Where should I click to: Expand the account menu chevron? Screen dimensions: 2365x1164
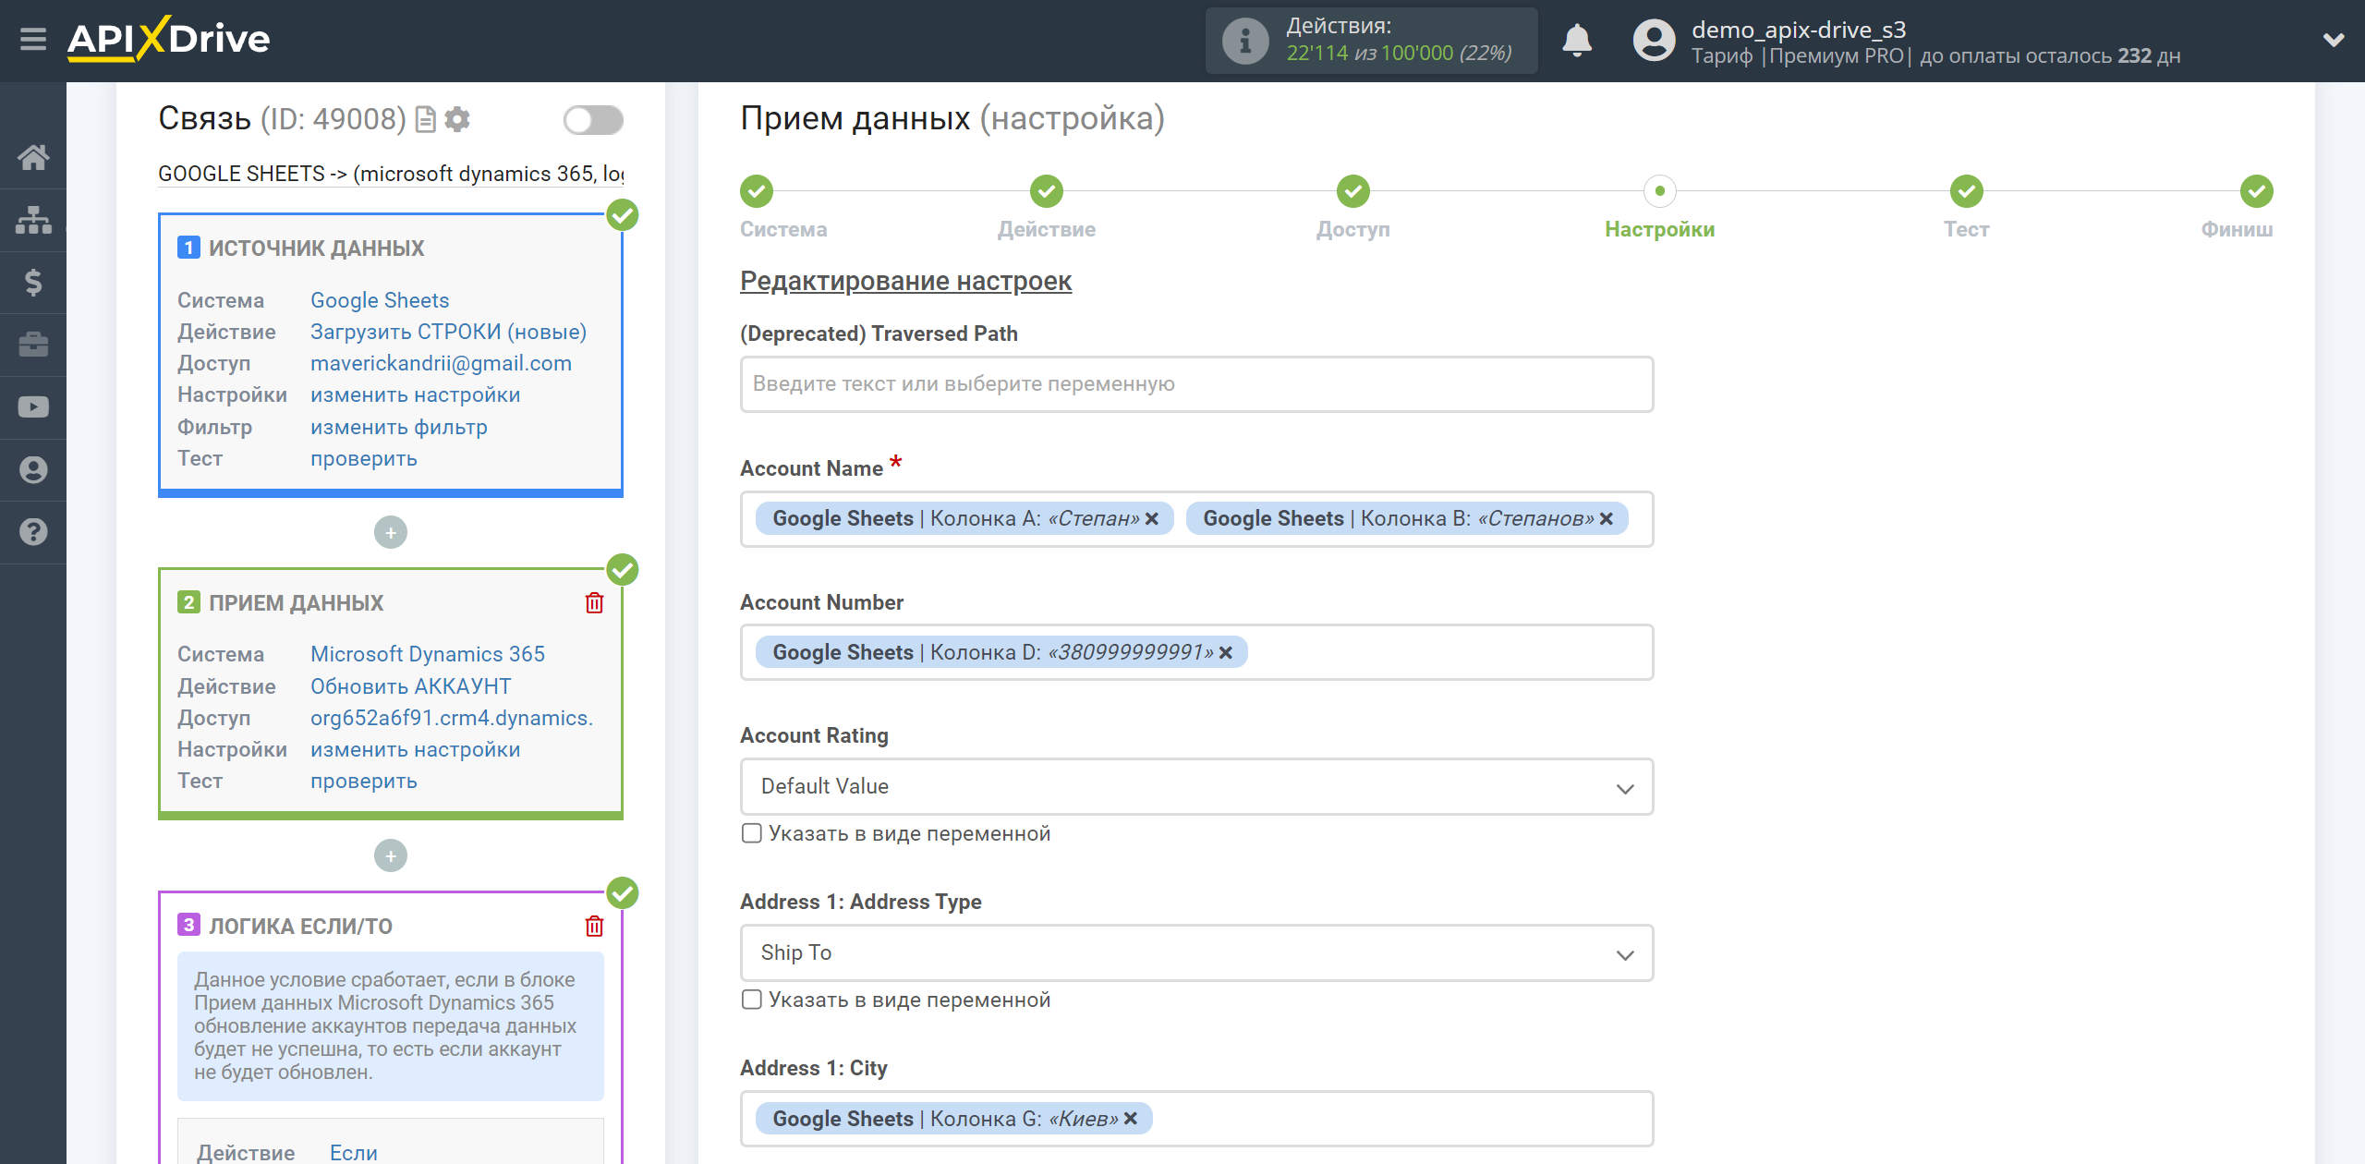coord(2334,40)
